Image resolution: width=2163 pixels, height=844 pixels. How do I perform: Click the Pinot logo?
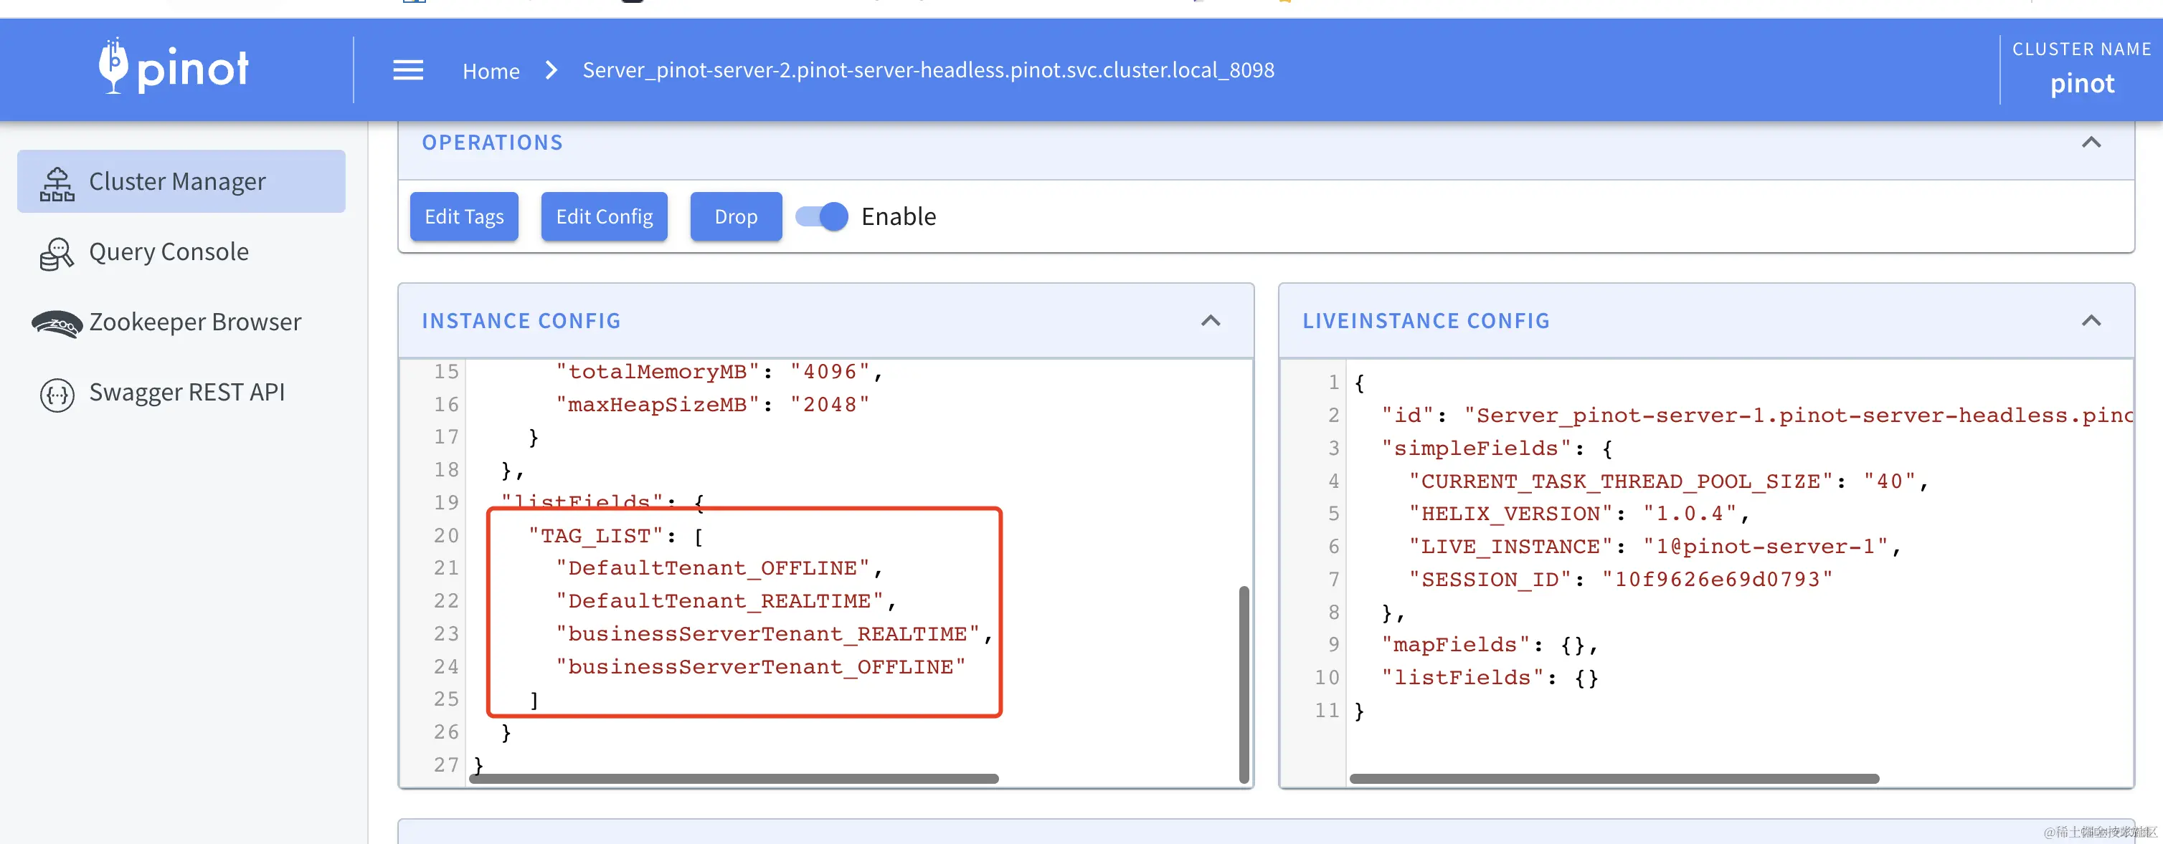pos(174,67)
